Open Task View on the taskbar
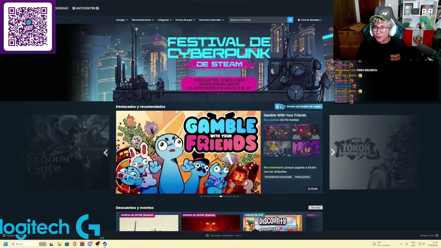 pos(51,244)
